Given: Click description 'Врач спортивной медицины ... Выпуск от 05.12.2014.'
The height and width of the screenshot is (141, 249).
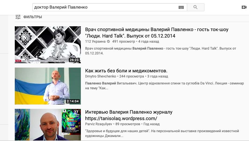Looking at the screenshot, I should 161,51.
